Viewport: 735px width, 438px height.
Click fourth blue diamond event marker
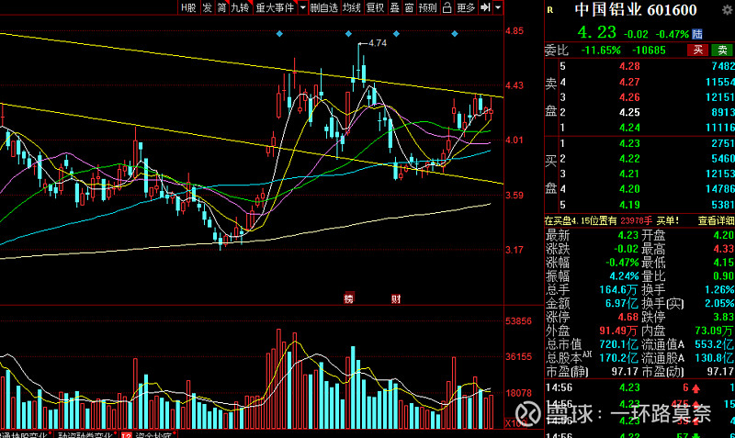pyautogui.click(x=455, y=34)
